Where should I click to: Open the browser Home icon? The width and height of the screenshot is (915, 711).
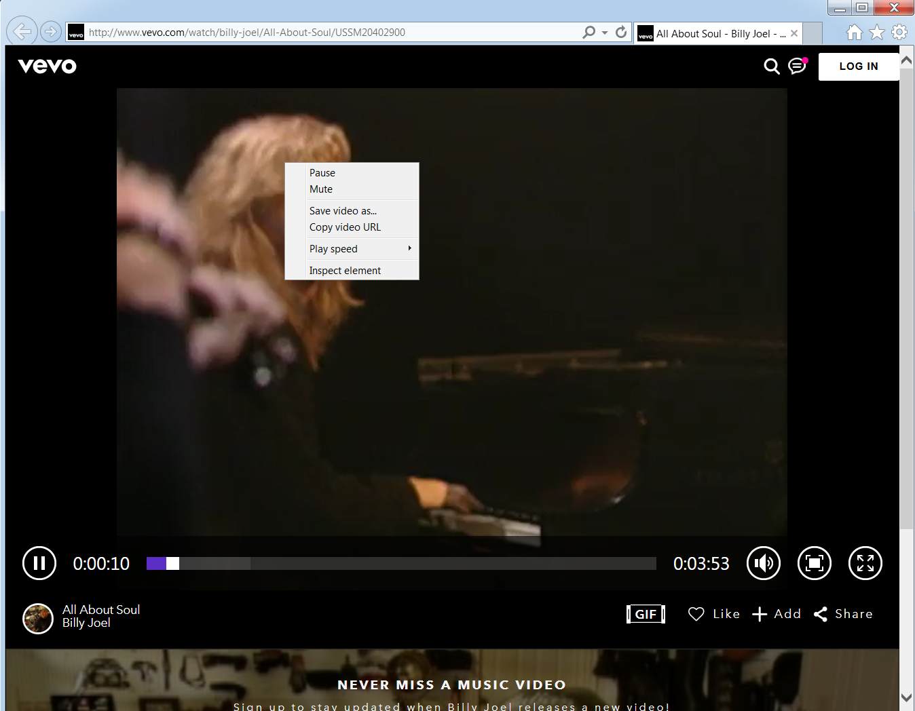tap(855, 32)
